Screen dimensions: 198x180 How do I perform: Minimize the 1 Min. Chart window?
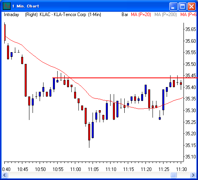[173, 6]
